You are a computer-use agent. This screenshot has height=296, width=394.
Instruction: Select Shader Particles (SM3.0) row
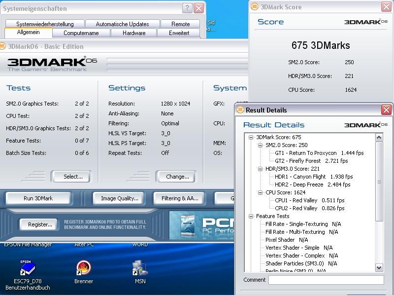coord(301,263)
